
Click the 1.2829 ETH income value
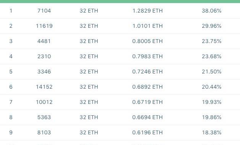[148, 11]
